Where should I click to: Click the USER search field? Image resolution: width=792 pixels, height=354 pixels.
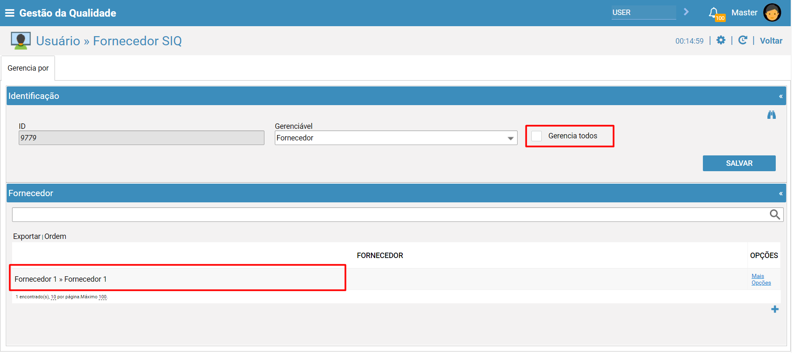pyautogui.click(x=644, y=12)
